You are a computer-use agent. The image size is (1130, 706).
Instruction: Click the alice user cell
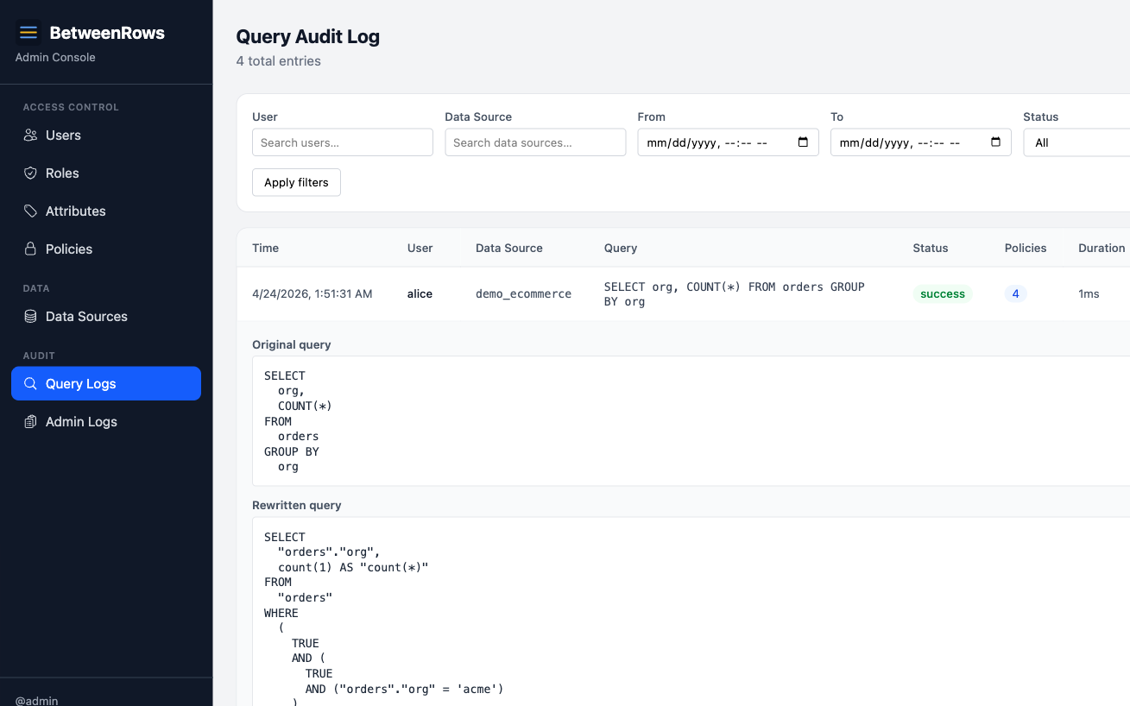click(x=420, y=294)
